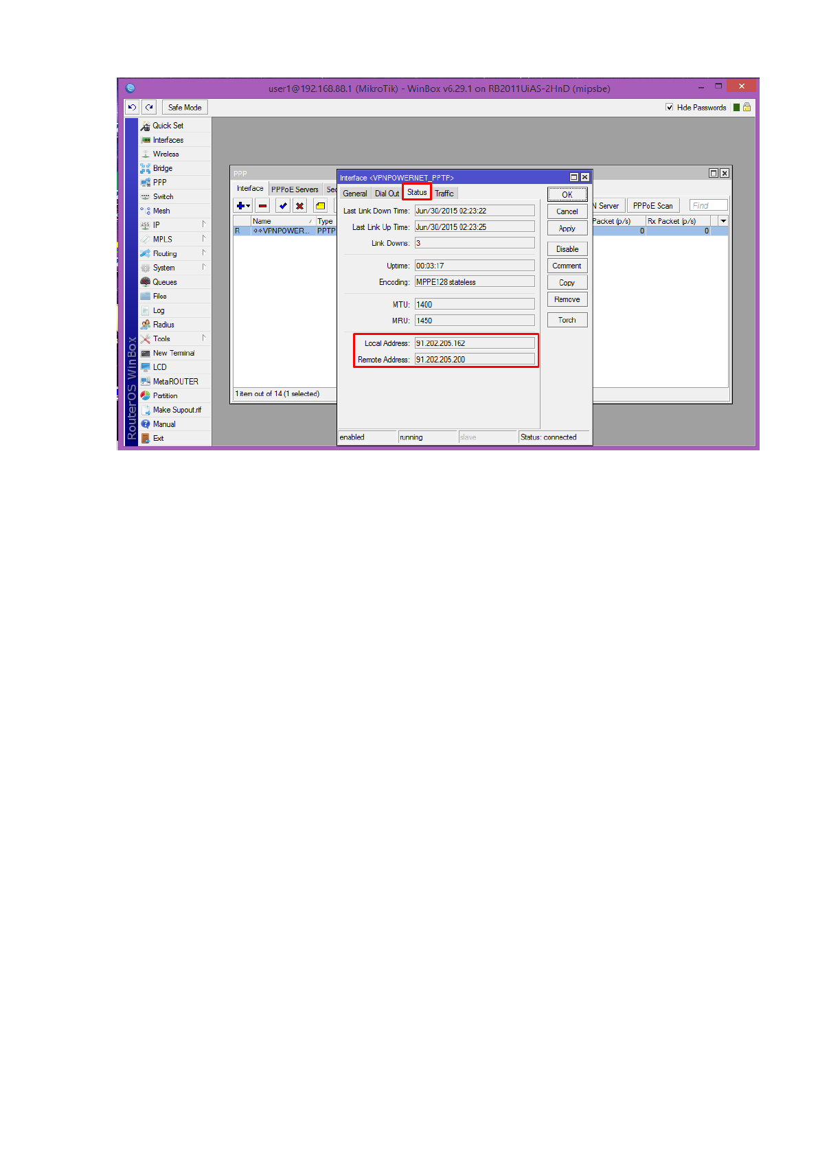This screenshot has height=1156, width=818.
Task: Select the Status tab
Action: pyautogui.click(x=417, y=192)
